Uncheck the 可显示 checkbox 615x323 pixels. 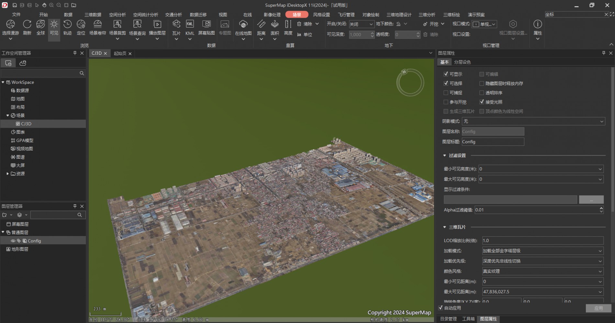[x=446, y=74]
